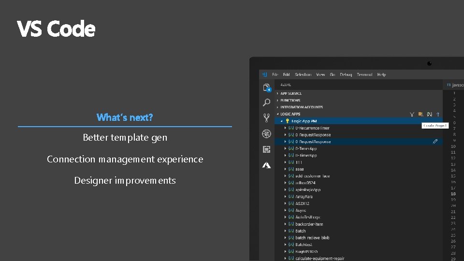Open the Debug view icon

pos(266,134)
